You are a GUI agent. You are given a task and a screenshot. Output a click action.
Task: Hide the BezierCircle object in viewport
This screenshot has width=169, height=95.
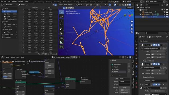165,12
